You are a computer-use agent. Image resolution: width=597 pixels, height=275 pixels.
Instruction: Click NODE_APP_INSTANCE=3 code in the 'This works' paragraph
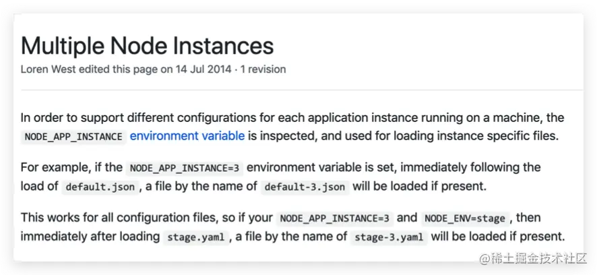coord(335,218)
